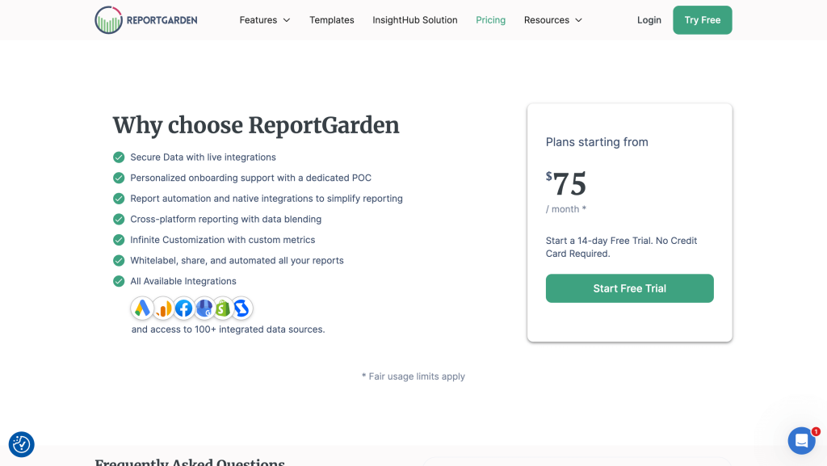Open the Google My Business integration icon

(203, 308)
